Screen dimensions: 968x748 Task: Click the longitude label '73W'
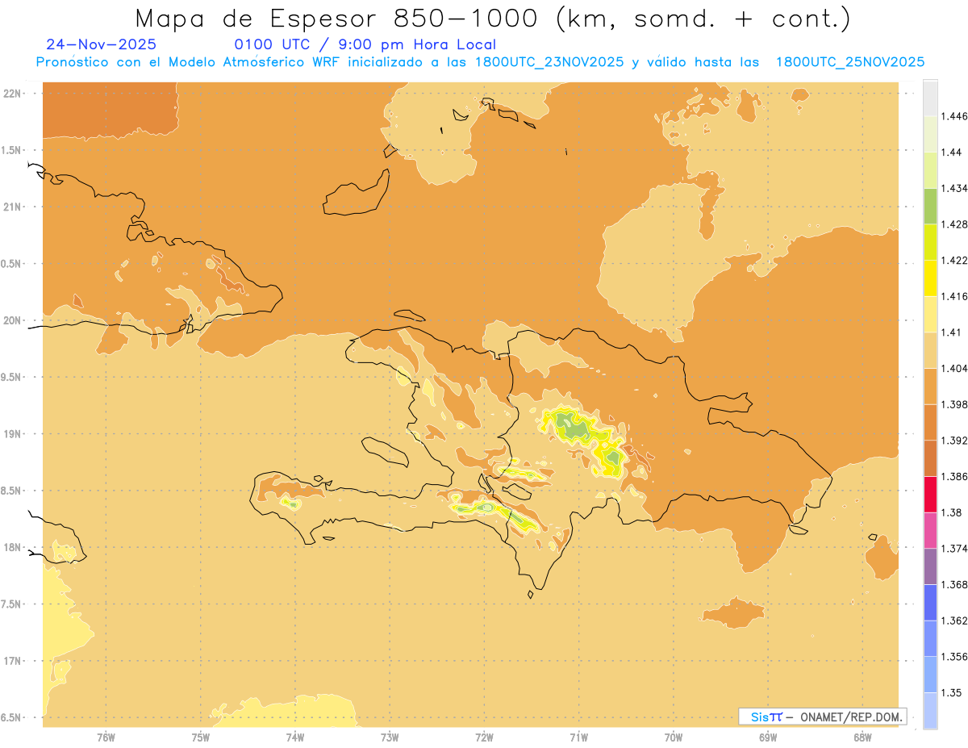390,738
